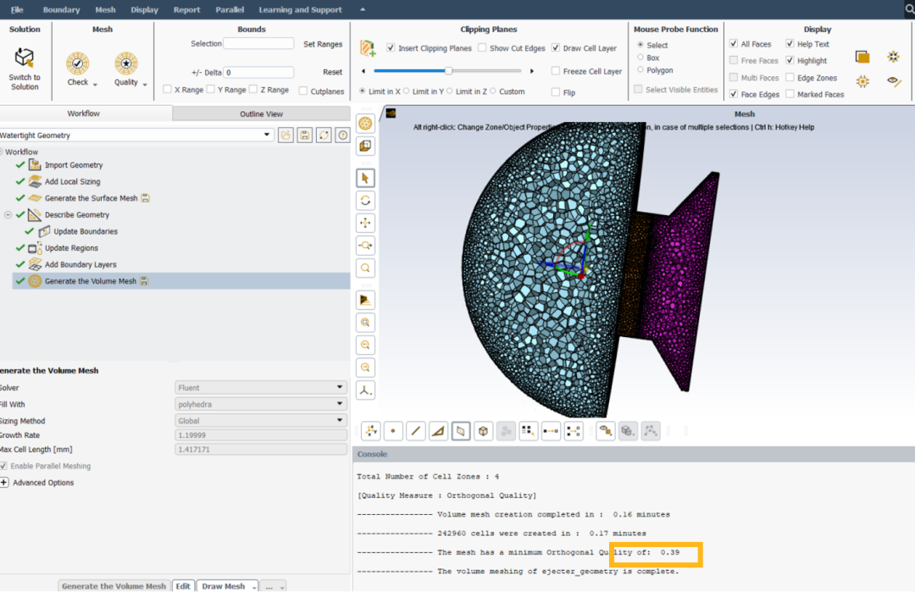Image resolution: width=915 pixels, height=592 pixels.
Task: Collapse the Describe Geometry tree node
Action: tap(8, 214)
